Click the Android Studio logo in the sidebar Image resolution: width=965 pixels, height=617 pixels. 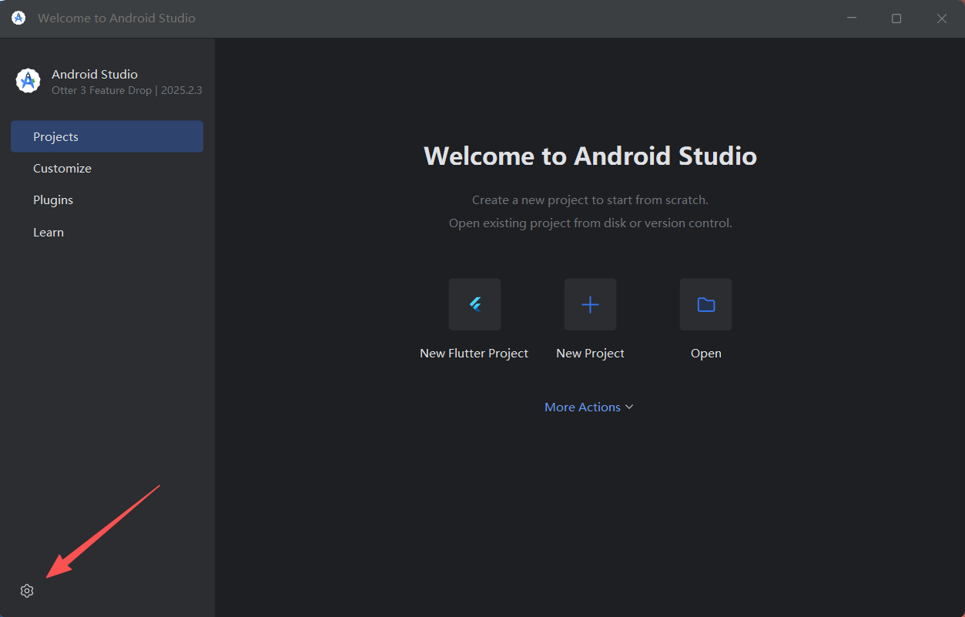(x=28, y=81)
